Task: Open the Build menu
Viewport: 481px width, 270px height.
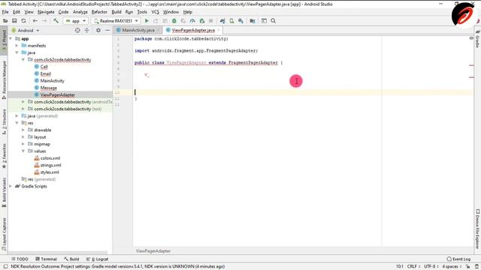Action: pos(116,12)
